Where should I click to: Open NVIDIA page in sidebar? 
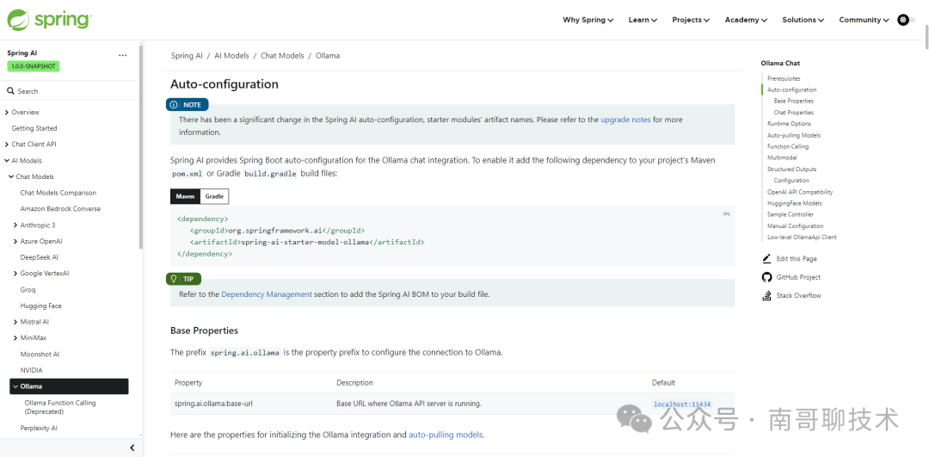click(32, 370)
